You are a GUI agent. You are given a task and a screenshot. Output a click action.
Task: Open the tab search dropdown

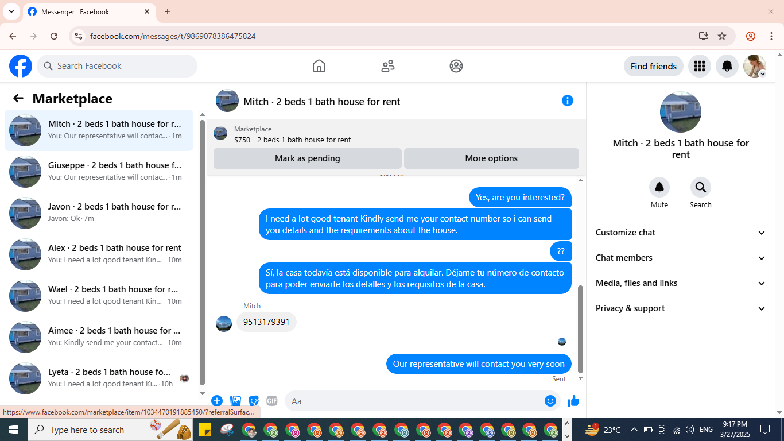[11, 11]
